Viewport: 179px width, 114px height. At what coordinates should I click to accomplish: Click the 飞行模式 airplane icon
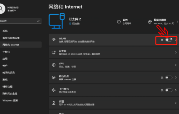click(x=53, y=90)
